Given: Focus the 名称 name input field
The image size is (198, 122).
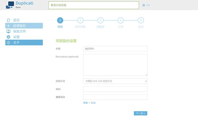Looking at the screenshot, I should coord(115,49).
